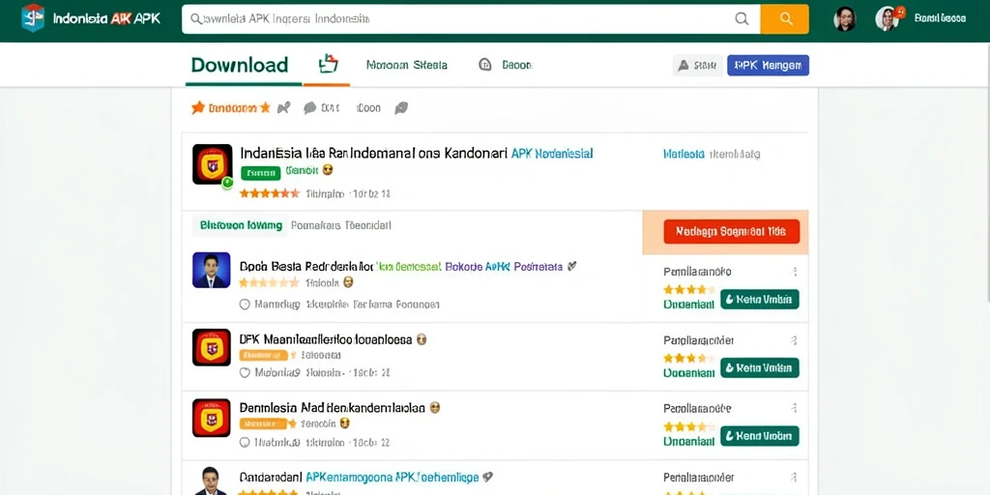Viewport: 990px width, 495px height.
Task: Click clock icon before Manadiag
Action: pos(245,305)
